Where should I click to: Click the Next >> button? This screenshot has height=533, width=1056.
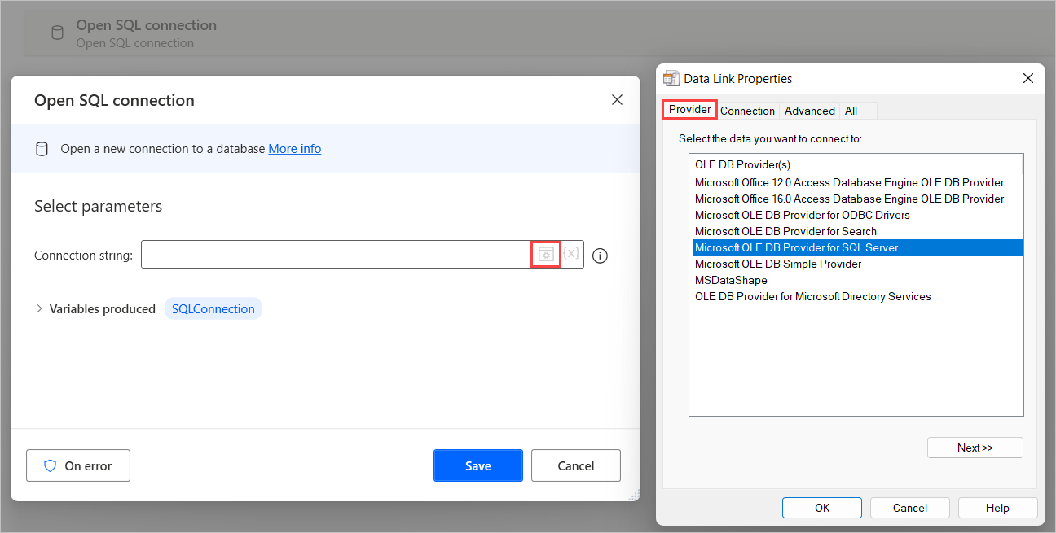pyautogui.click(x=975, y=447)
